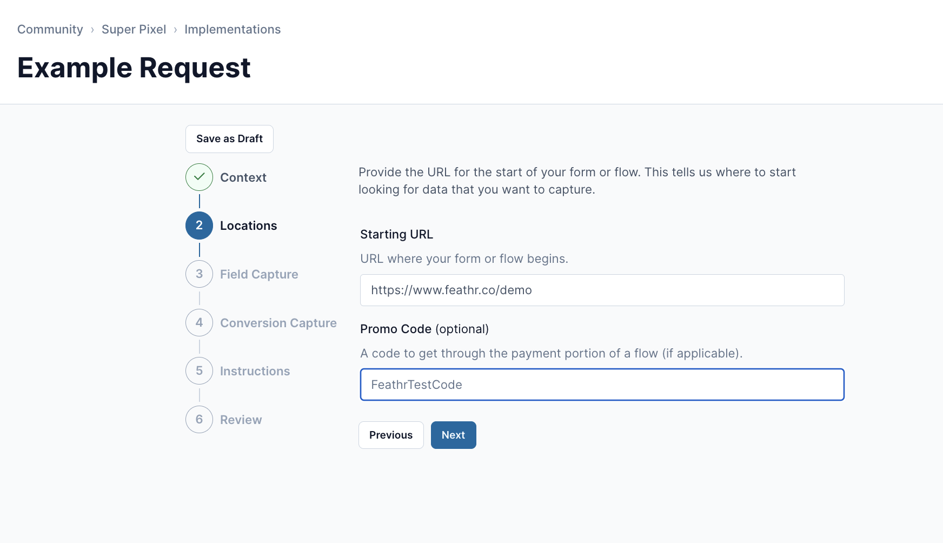Click the step 6 Review circle
This screenshot has width=943, height=543.
(199, 420)
